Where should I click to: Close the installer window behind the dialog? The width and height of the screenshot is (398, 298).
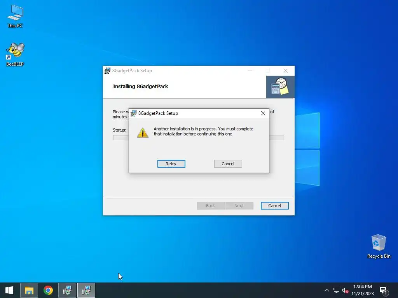[x=286, y=71]
